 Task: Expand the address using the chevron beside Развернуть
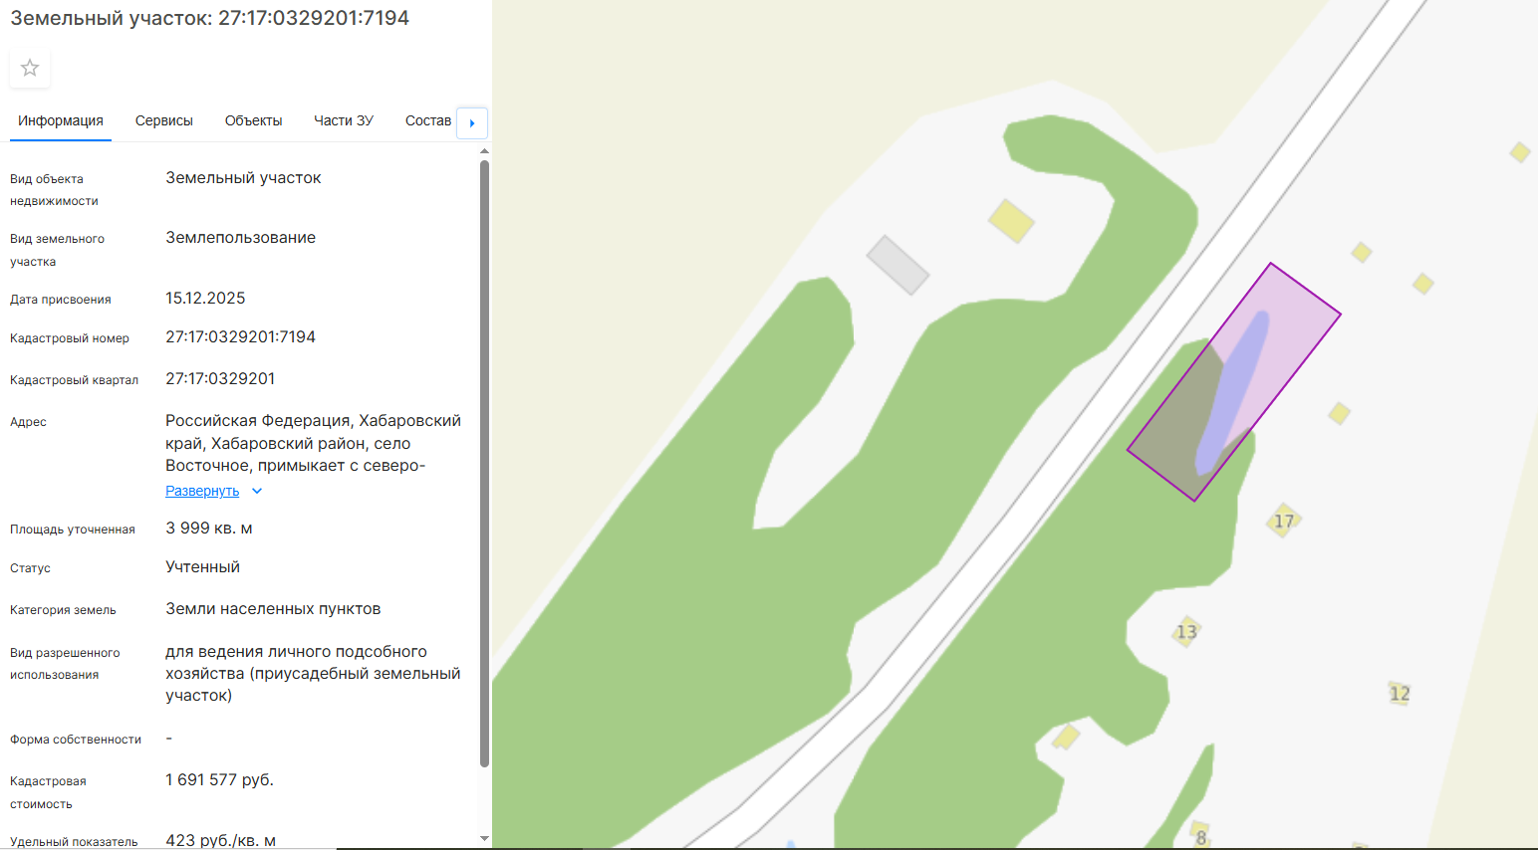coord(257,491)
